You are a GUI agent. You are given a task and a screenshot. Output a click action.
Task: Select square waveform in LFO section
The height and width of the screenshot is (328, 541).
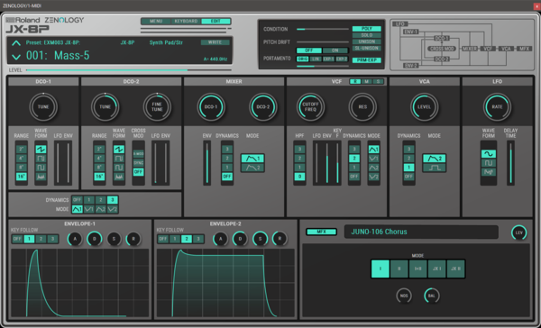point(488,163)
